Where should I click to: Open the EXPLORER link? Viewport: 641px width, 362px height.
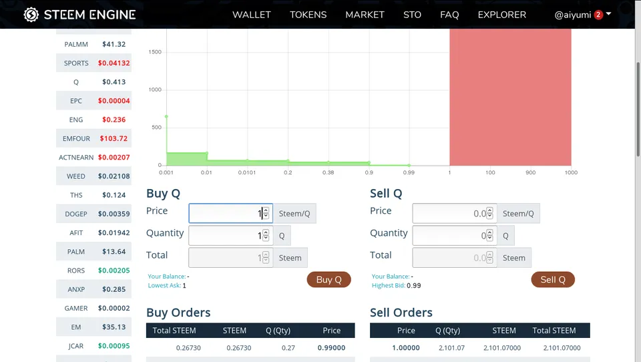tap(502, 15)
